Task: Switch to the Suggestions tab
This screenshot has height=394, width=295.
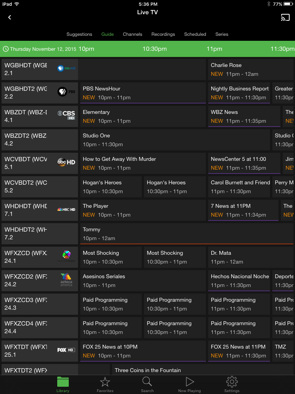Action: tap(79, 34)
